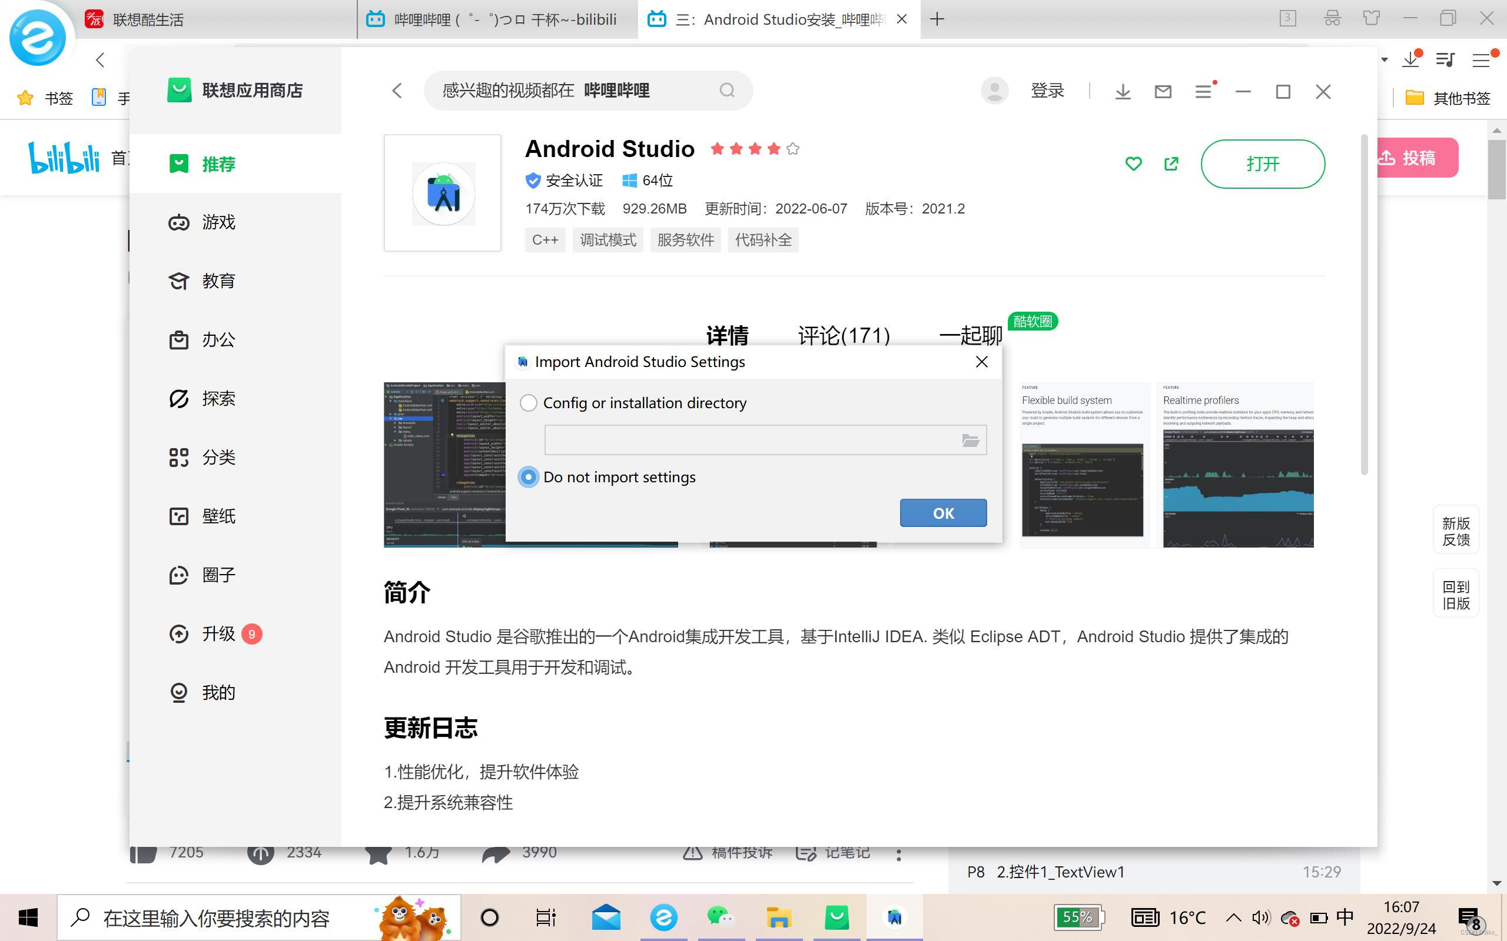Image resolution: width=1507 pixels, height=941 pixels.
Task: Switch to the 一起聊 tab
Action: tap(970, 336)
